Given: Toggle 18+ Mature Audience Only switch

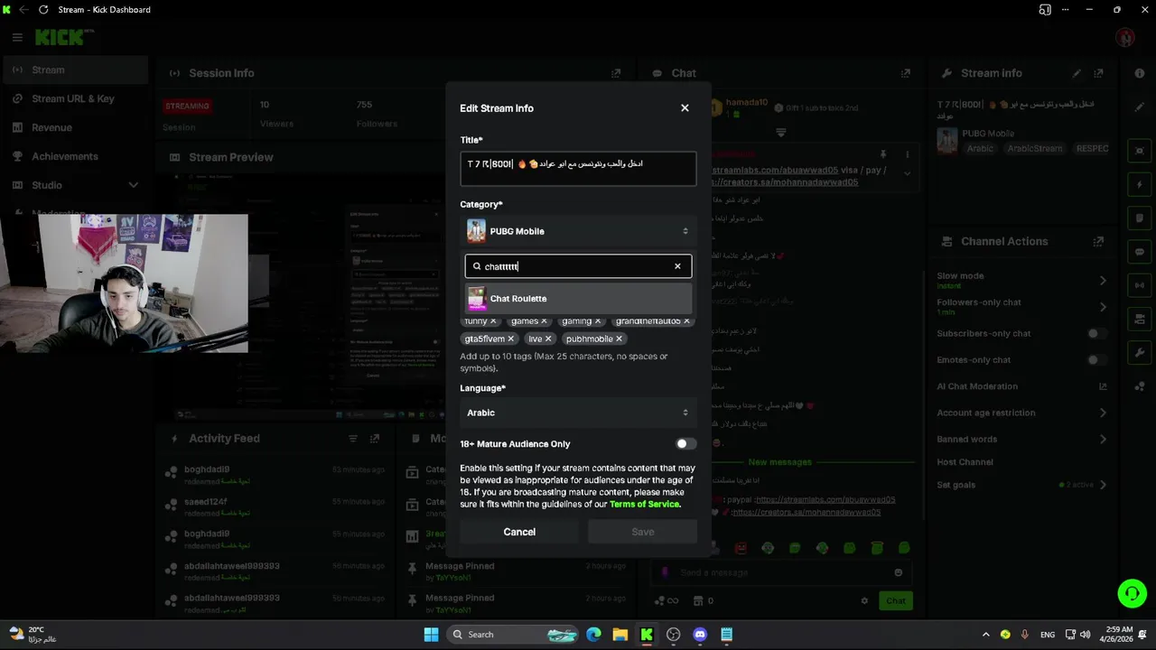Looking at the screenshot, I should (685, 444).
